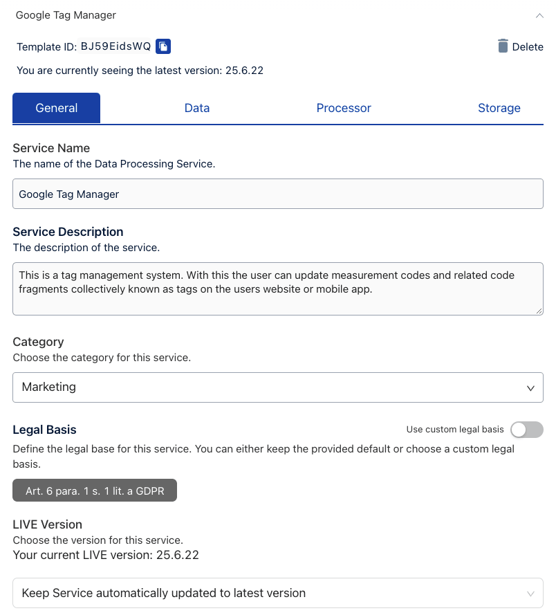This screenshot has width=556, height=613.
Task: Go to the Storage tab
Action: coord(499,108)
